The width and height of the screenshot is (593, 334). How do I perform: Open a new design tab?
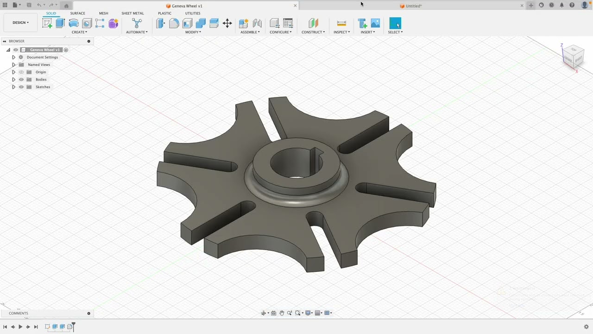pyautogui.click(x=531, y=6)
